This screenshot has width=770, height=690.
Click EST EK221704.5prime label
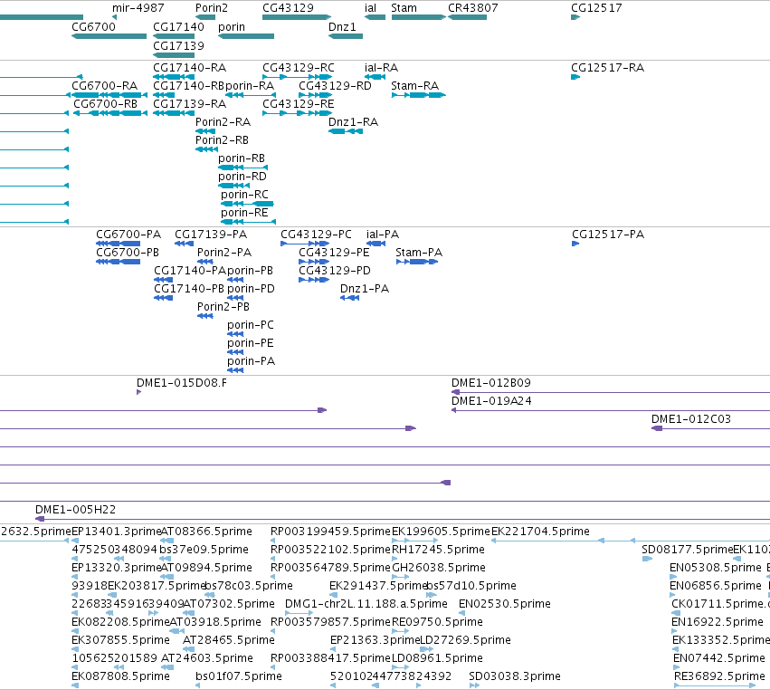tap(540, 532)
